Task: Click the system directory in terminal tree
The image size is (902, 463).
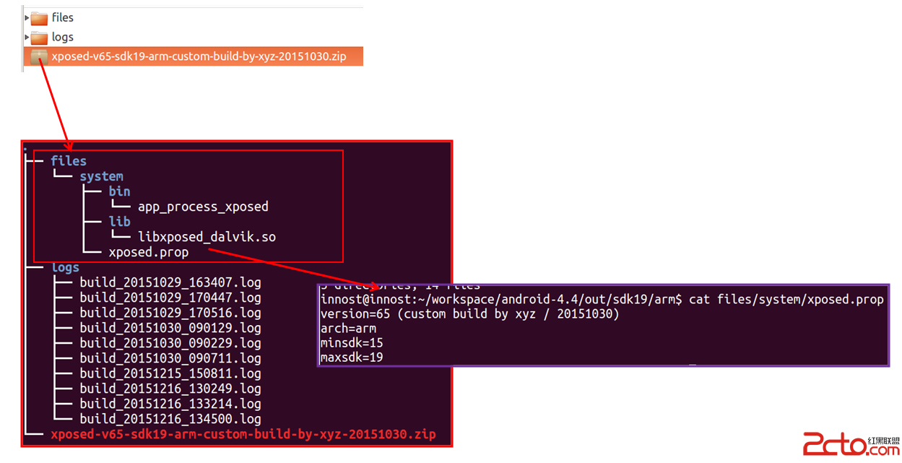Action: pos(101,176)
